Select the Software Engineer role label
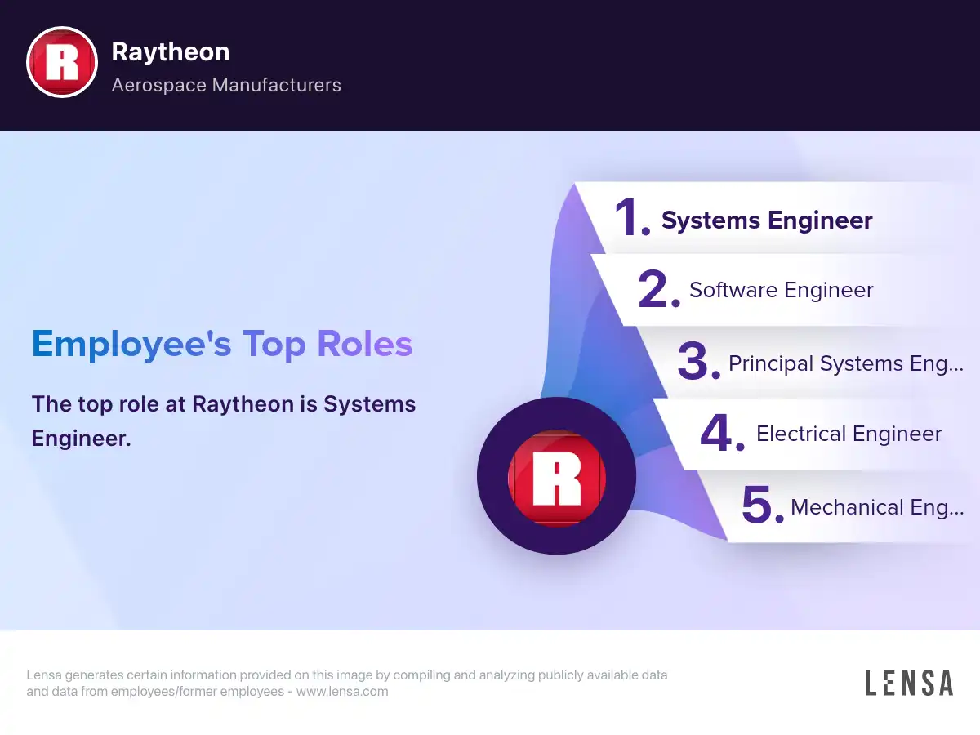980x735 pixels. (781, 290)
